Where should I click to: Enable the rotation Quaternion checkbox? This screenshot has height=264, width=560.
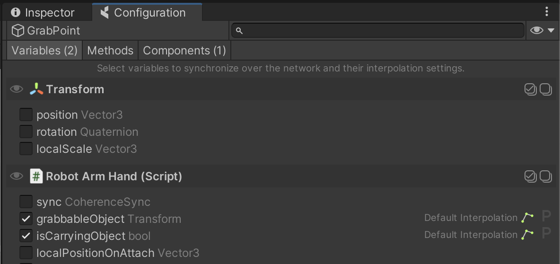pos(26,132)
